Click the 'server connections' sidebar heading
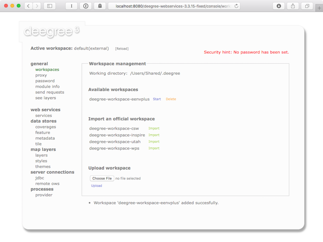 52,172
